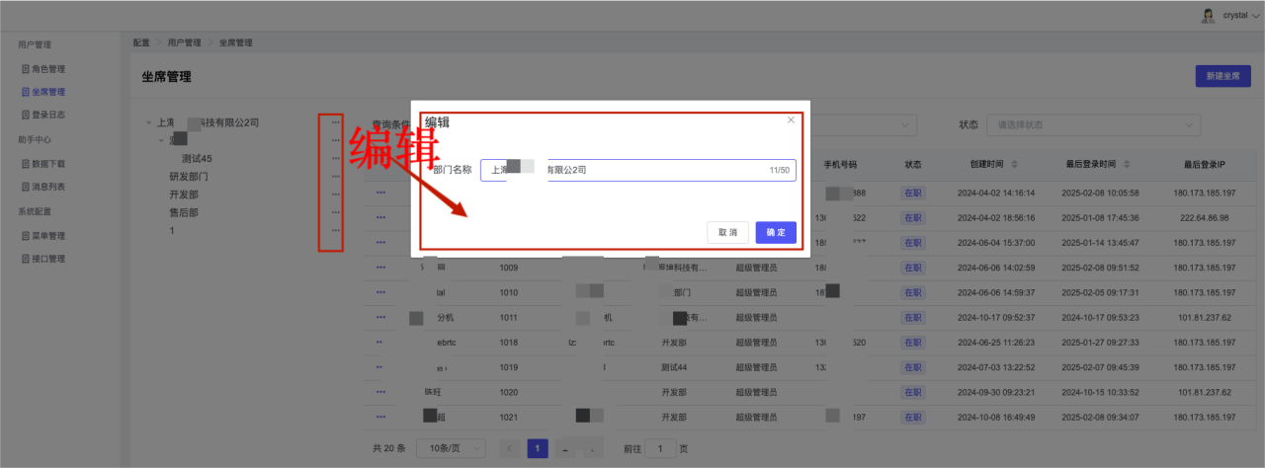Open more options for 开发部 tree node
Screen dimensions: 1265x468
point(336,194)
